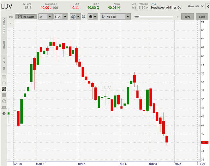The width and height of the screenshot is (210, 166).
Task: Click the NYSE exchange label
Action: coord(153,4)
